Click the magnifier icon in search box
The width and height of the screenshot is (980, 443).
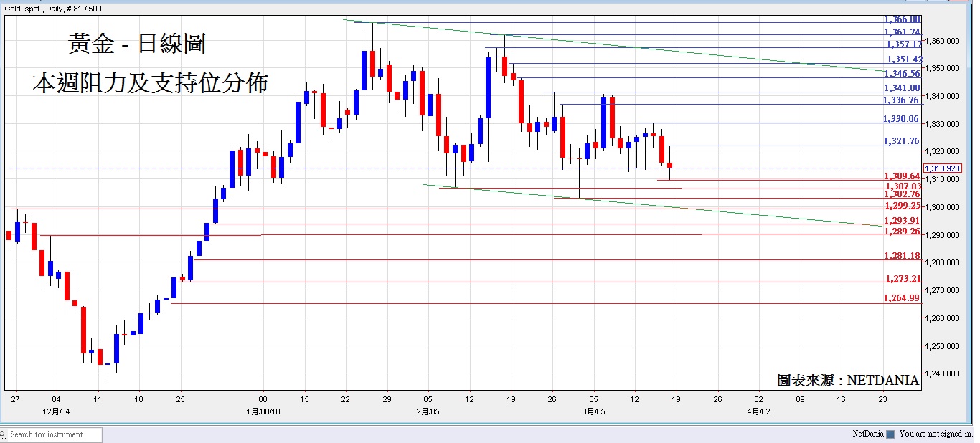(x=4, y=434)
